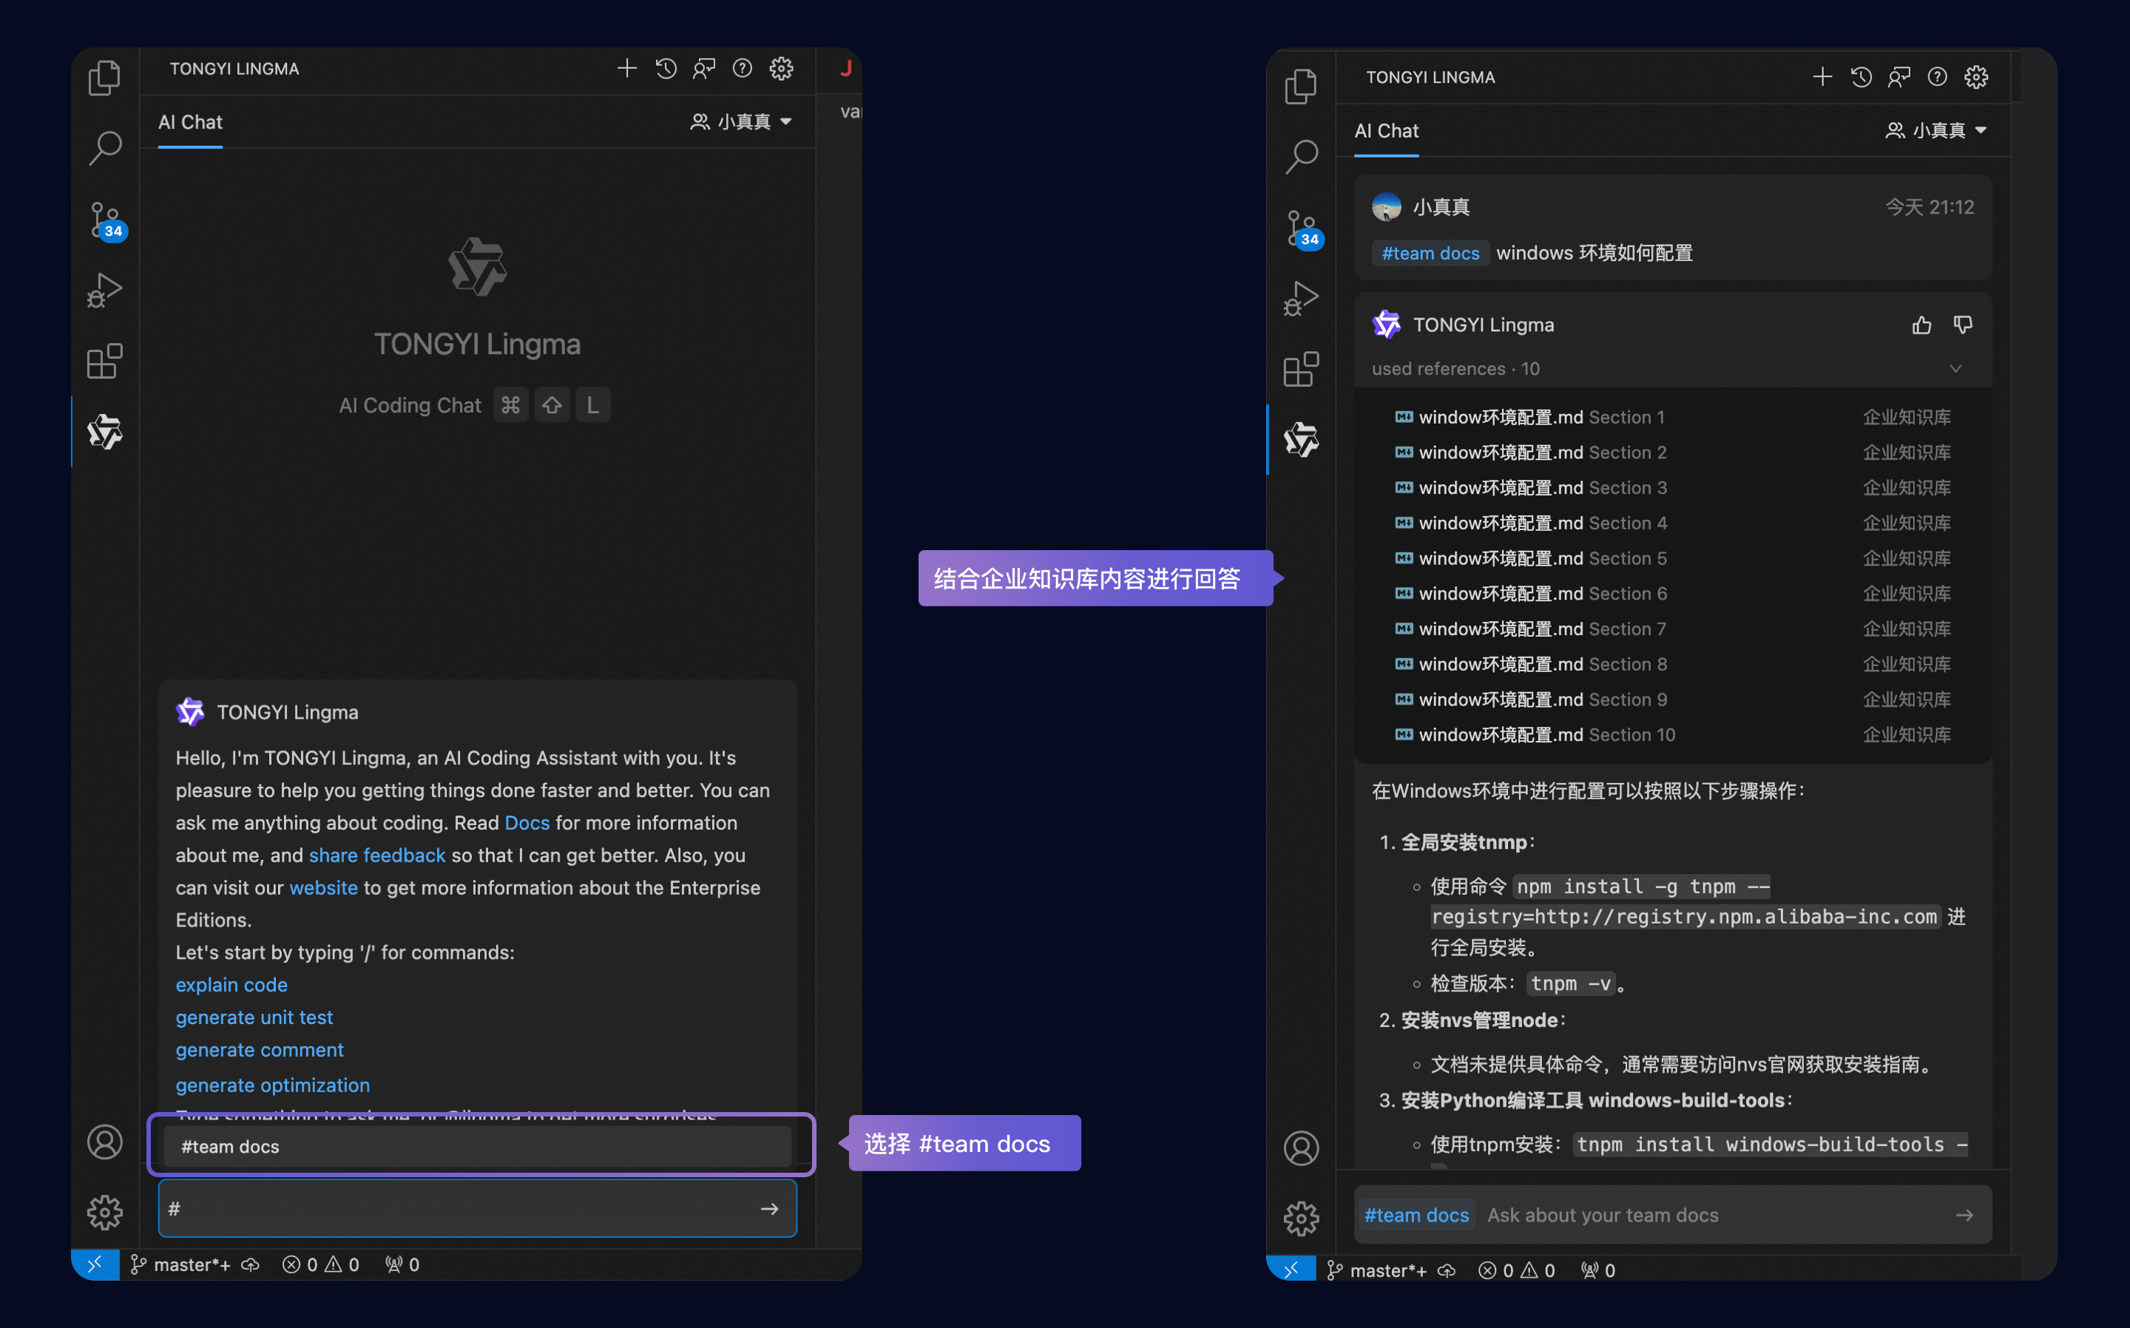Image resolution: width=2130 pixels, height=1328 pixels.
Task: Collapse the used references list
Action: [1955, 369]
